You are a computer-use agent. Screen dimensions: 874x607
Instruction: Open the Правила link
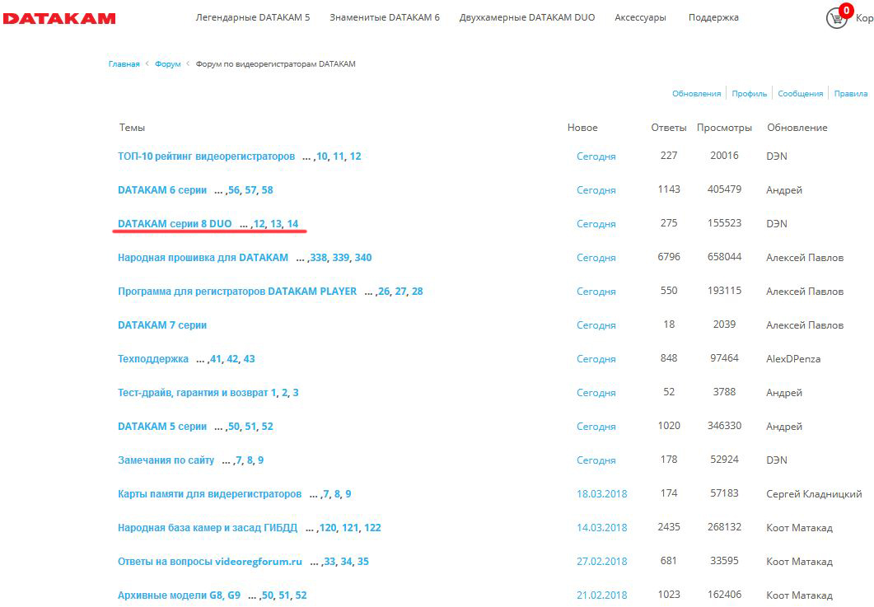[850, 94]
